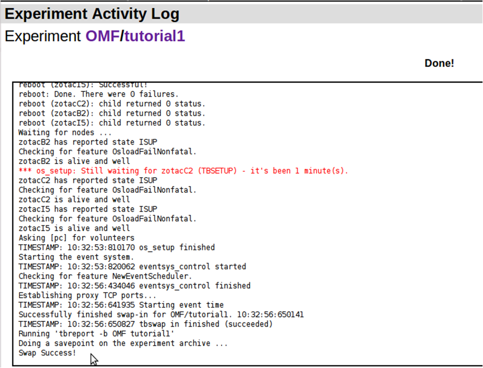
Task: Open the tutorial1 experiment link
Action: pyautogui.click(x=155, y=36)
